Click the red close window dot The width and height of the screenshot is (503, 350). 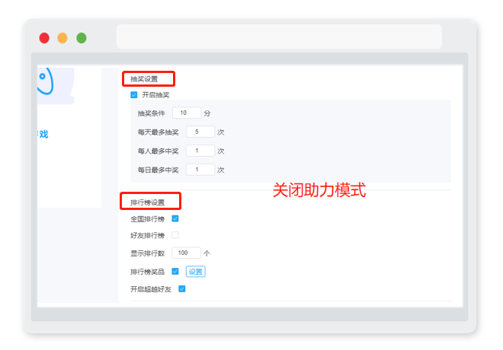coord(44,38)
